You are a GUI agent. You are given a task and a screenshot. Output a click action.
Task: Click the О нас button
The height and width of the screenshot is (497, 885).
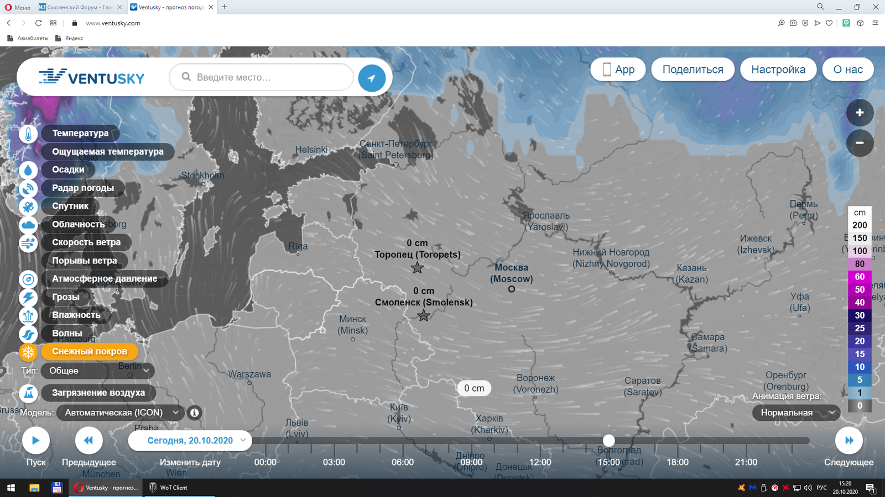coord(848,70)
